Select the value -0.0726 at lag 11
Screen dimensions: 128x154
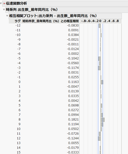[73, 134]
